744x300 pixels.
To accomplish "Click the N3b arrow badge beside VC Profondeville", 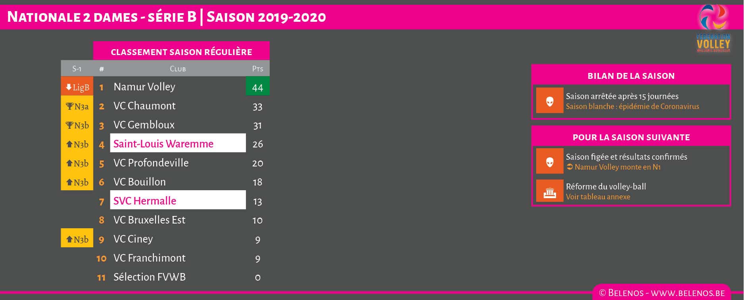I will point(77,163).
